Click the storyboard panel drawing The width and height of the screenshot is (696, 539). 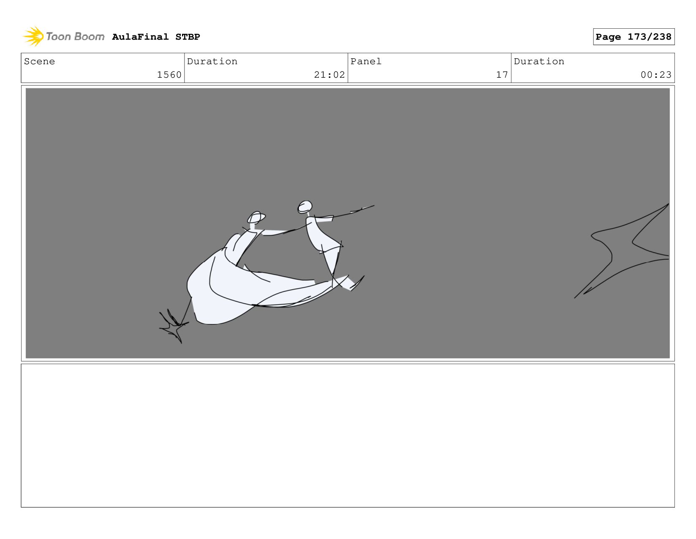coord(348,223)
